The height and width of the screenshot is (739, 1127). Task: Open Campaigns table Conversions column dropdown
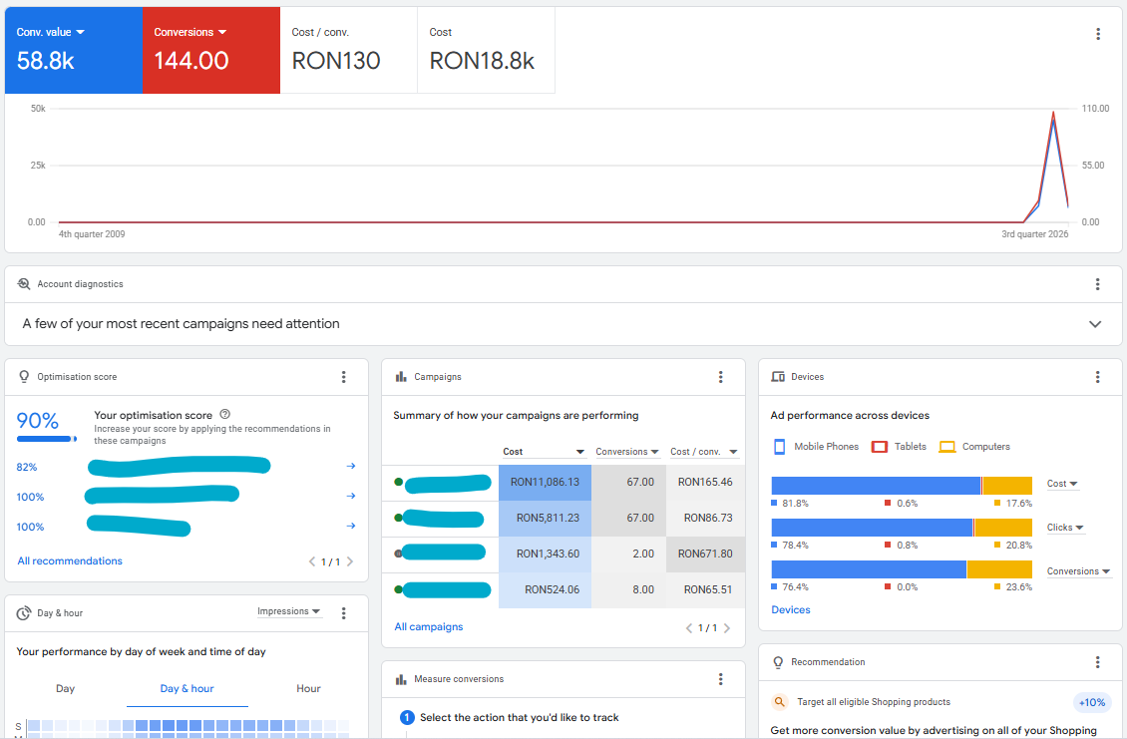coord(627,452)
